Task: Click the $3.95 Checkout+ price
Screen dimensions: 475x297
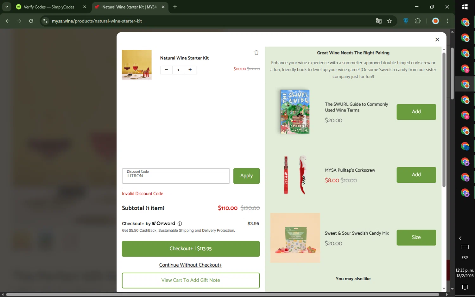Action: pos(253,224)
